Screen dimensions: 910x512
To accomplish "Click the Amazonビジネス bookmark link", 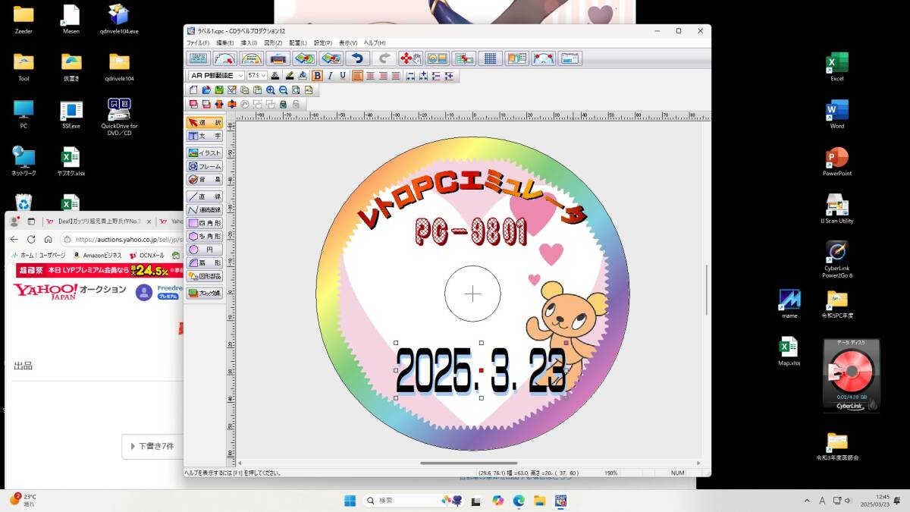I will 97,256.
